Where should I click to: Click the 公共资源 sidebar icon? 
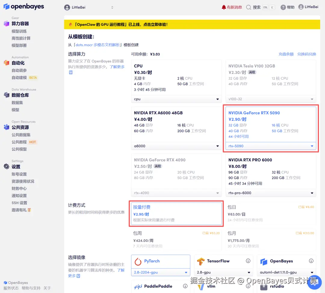6,127
